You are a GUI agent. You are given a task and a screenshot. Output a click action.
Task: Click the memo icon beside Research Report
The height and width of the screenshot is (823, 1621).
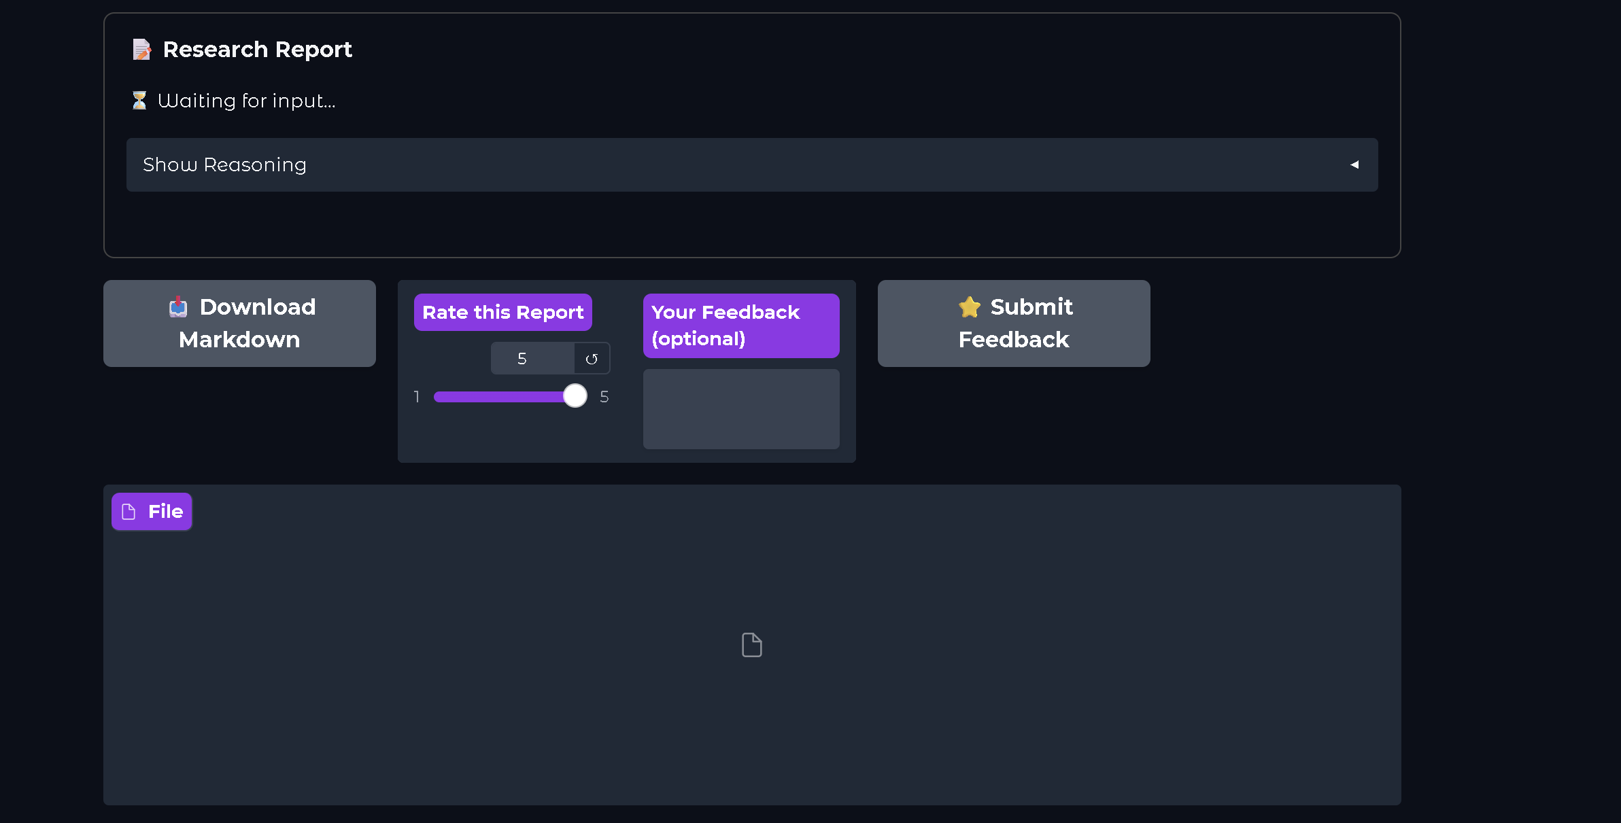point(141,50)
